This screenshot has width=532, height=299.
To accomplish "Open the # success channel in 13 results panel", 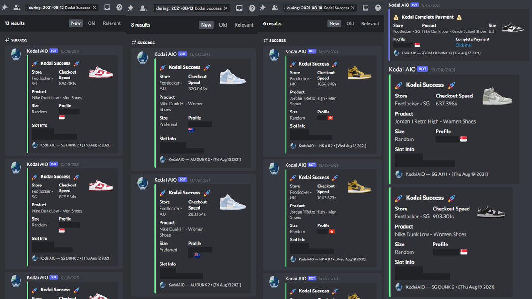I will pos(16,40).
